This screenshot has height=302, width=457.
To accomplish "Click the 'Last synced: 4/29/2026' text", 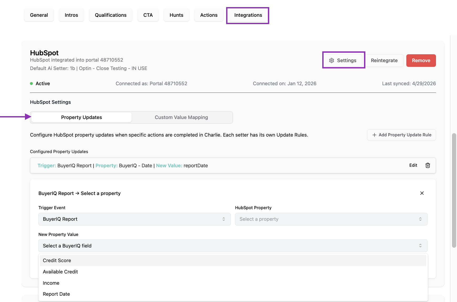I will [409, 84].
